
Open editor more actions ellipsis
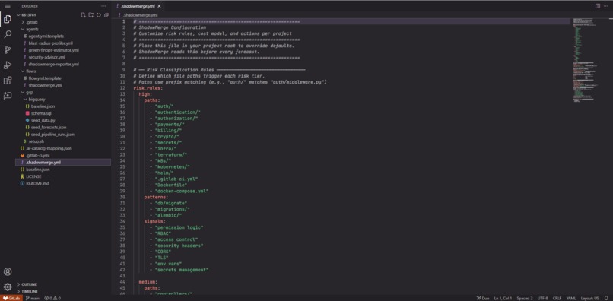(x=606, y=6)
